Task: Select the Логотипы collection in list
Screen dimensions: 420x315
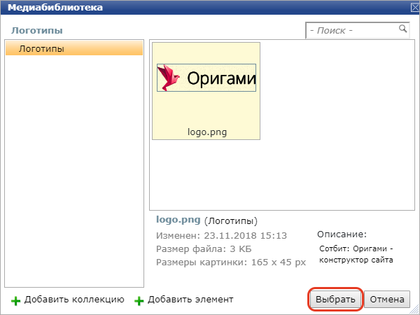Action: (74, 48)
